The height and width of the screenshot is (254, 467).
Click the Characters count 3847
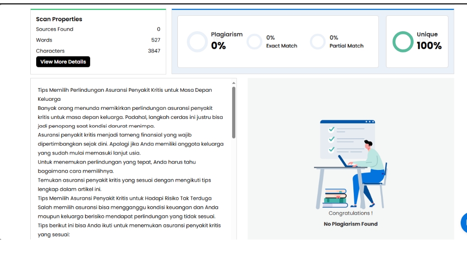[x=154, y=51]
